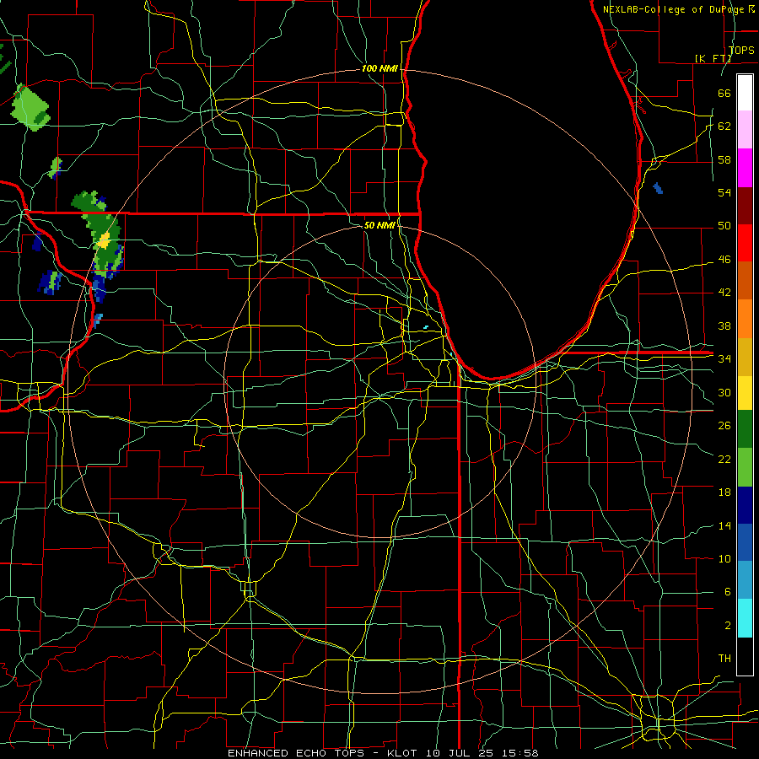Click the dark orange legend block above 42
759x759 pixels.
[x=745, y=281]
